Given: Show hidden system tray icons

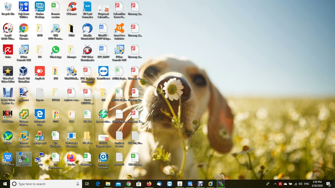Looking at the screenshot, I should (275, 184).
